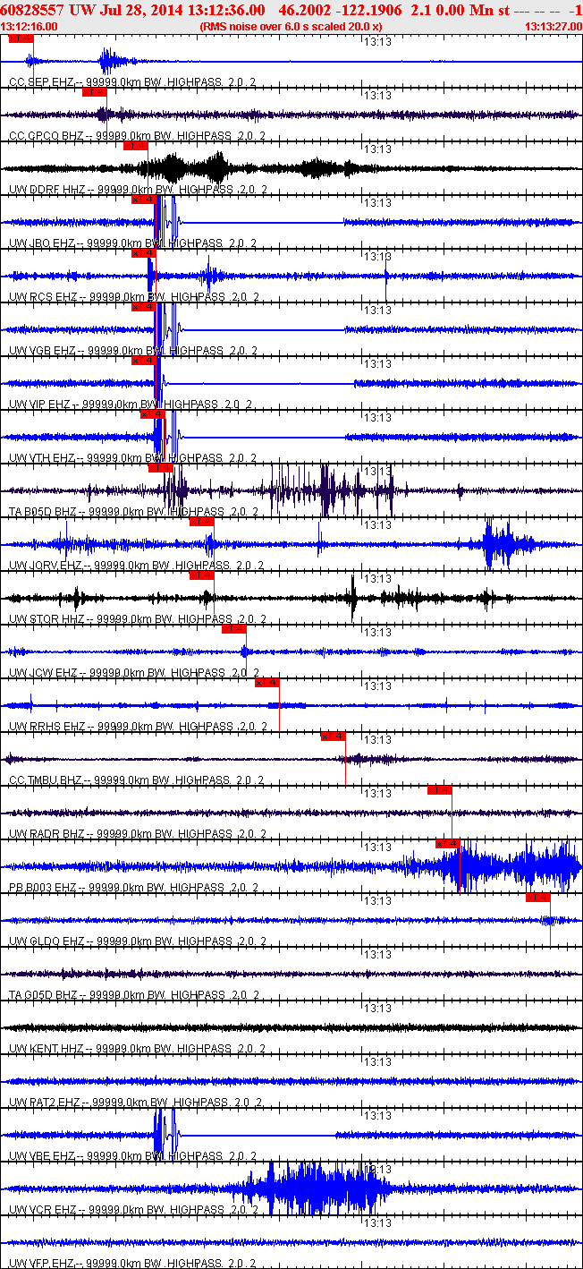
Task: Select the red pick flag on UW JCW trace
Action: (x=234, y=629)
